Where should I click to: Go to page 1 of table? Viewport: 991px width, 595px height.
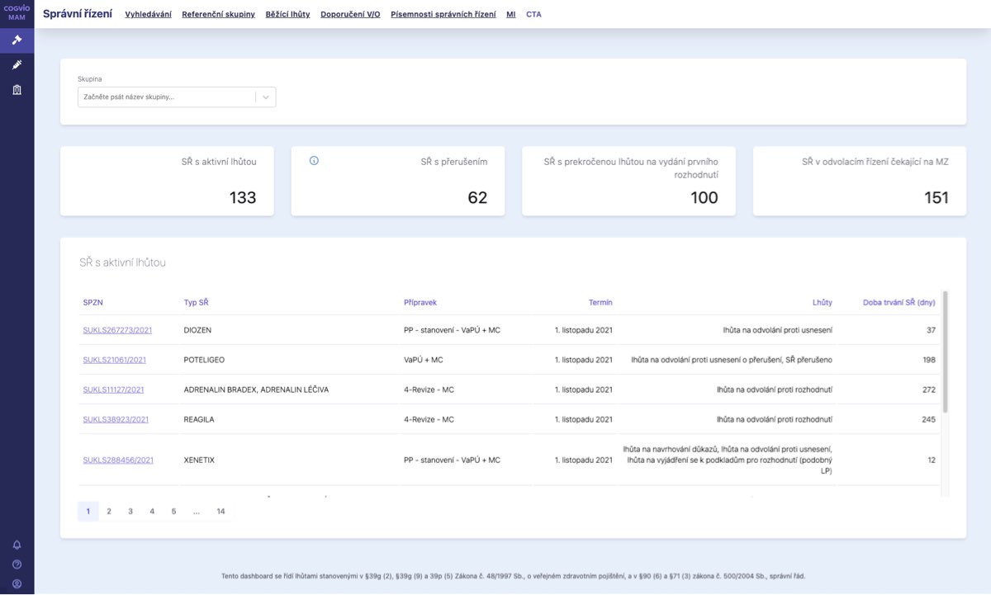click(x=88, y=512)
